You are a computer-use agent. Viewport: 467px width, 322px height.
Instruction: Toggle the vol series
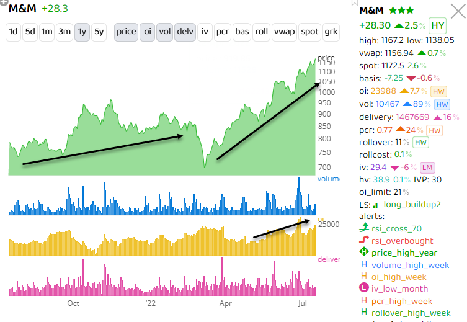(x=165, y=32)
